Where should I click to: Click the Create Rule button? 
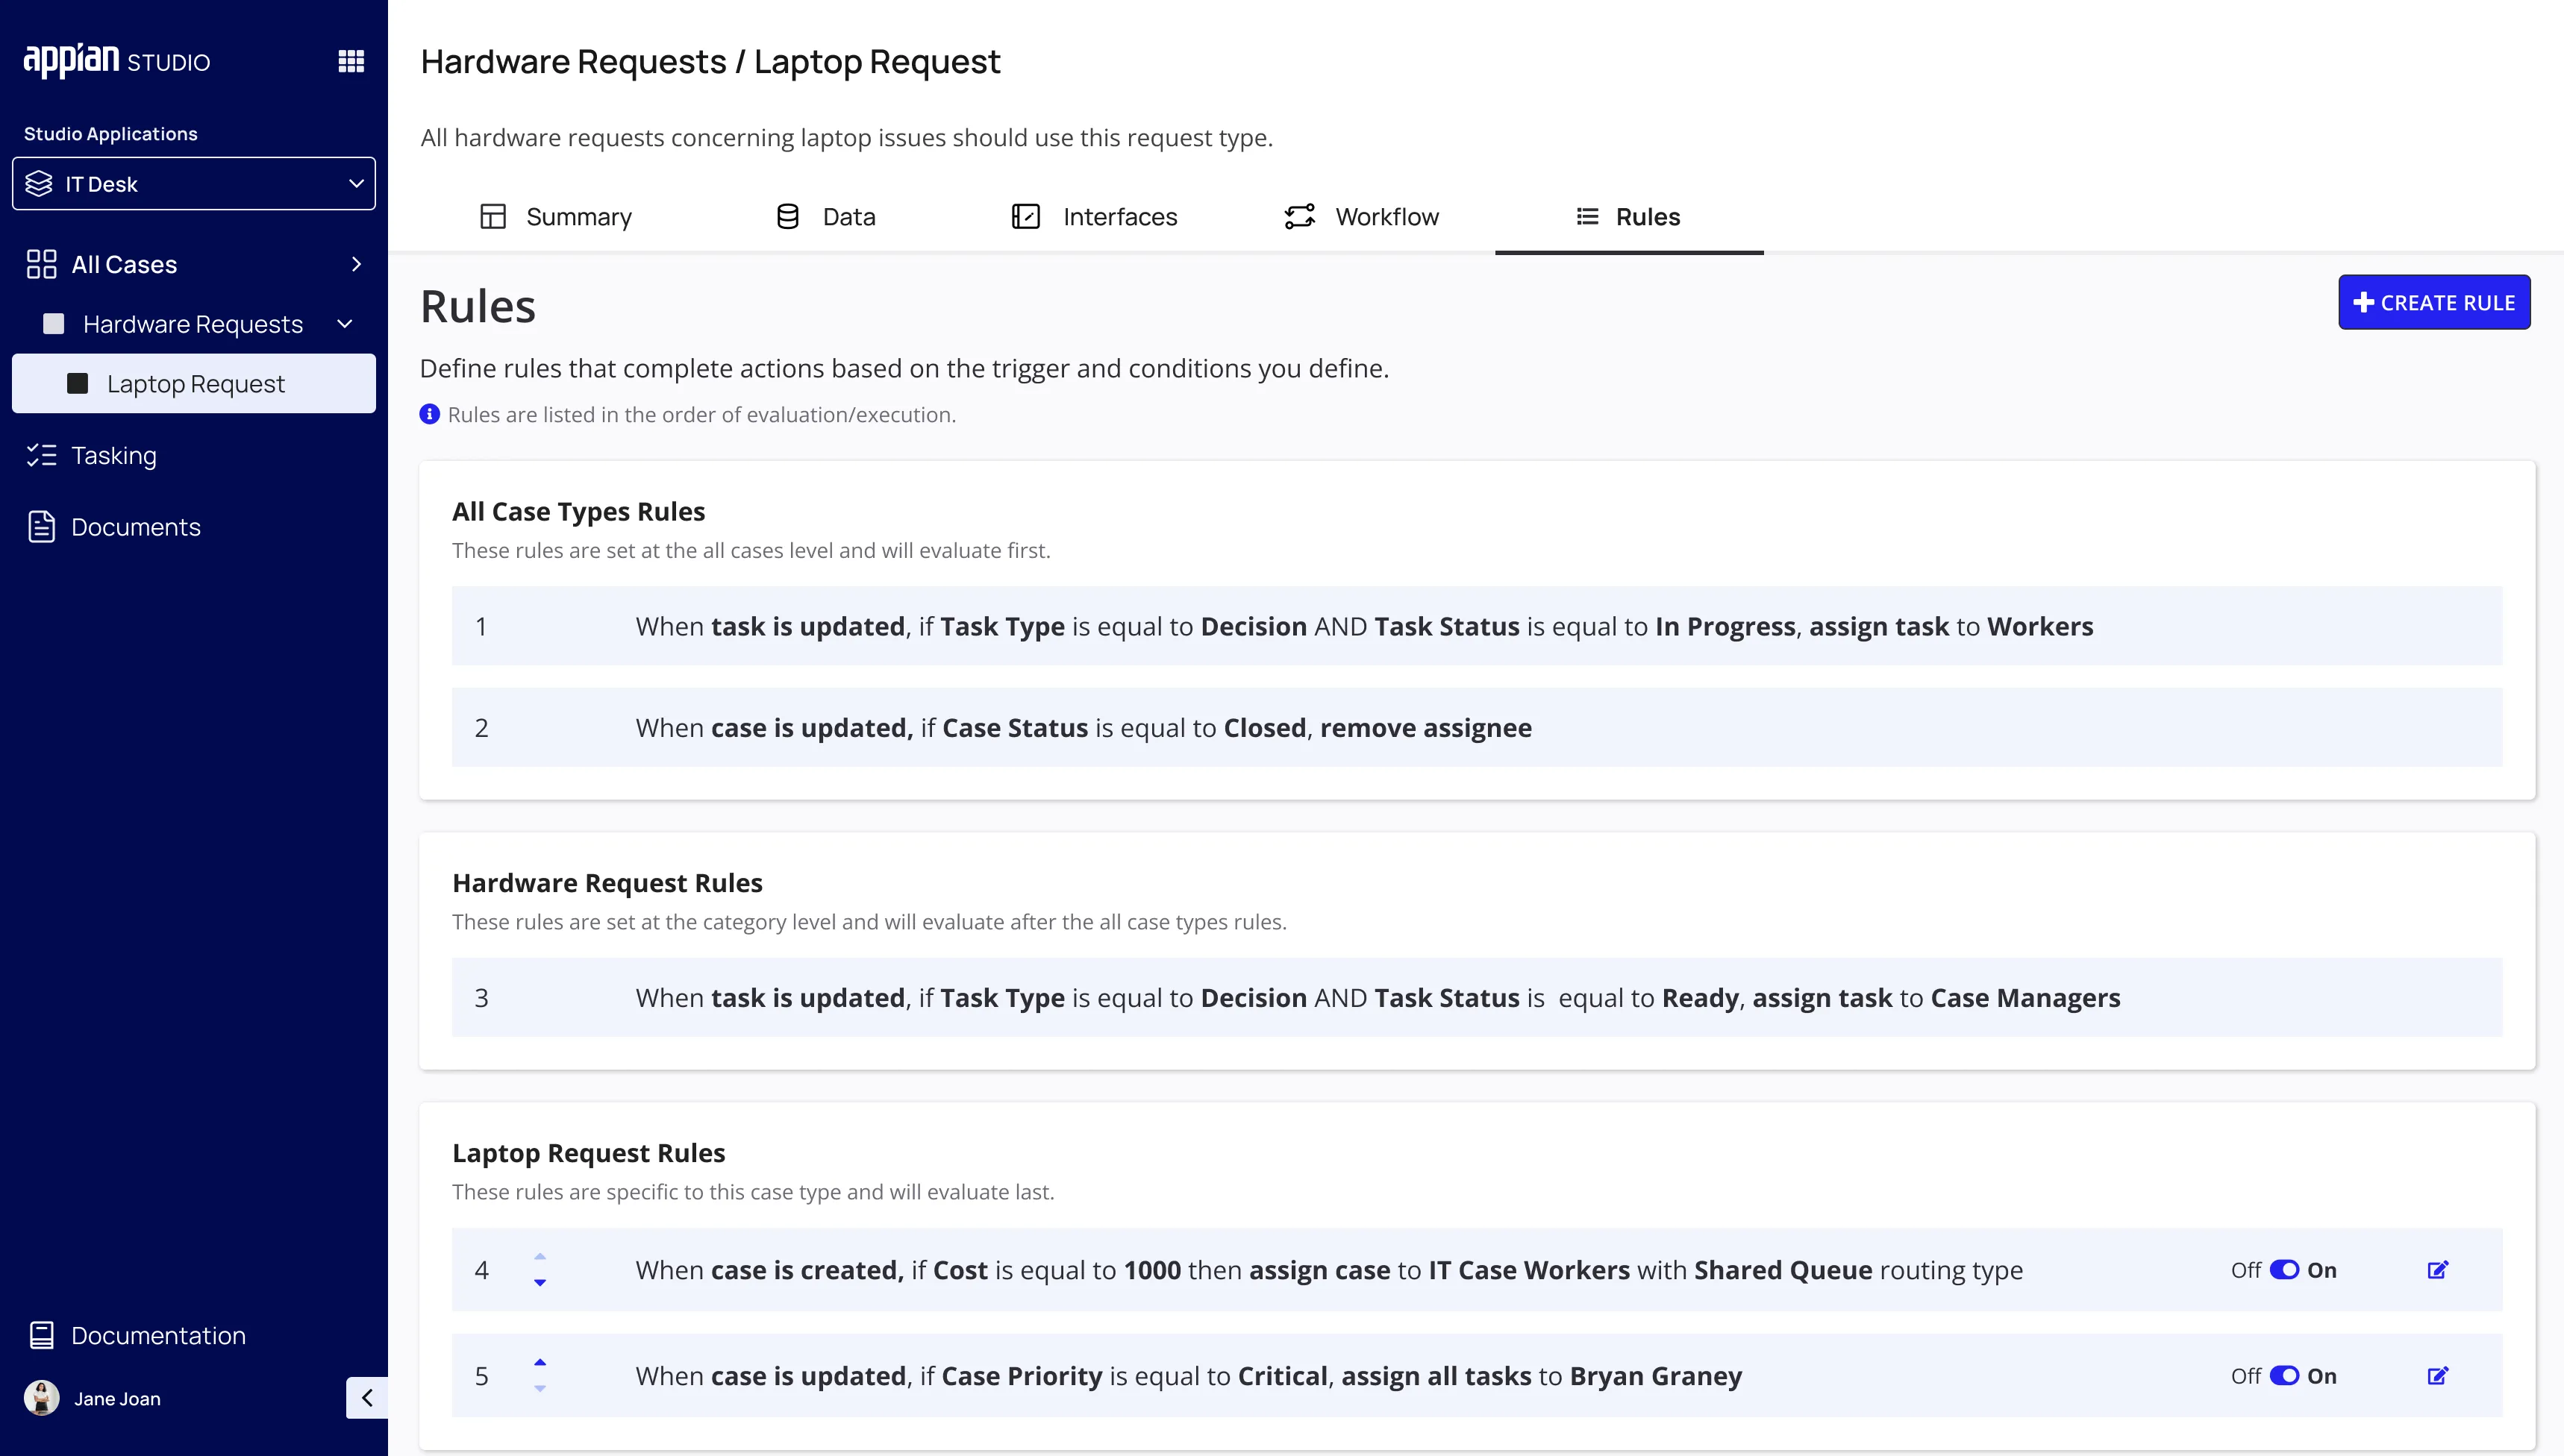(2433, 302)
